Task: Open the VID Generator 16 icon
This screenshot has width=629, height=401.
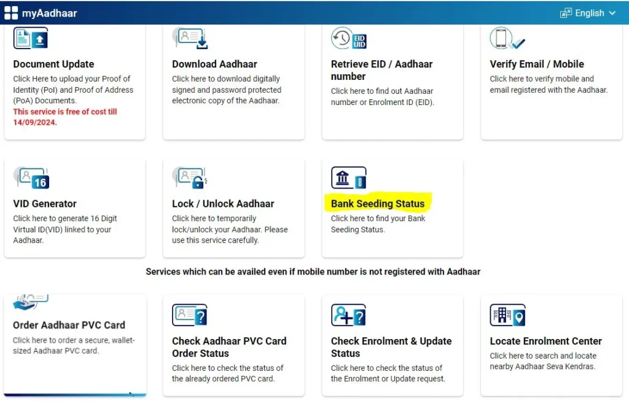Action: 31,177
